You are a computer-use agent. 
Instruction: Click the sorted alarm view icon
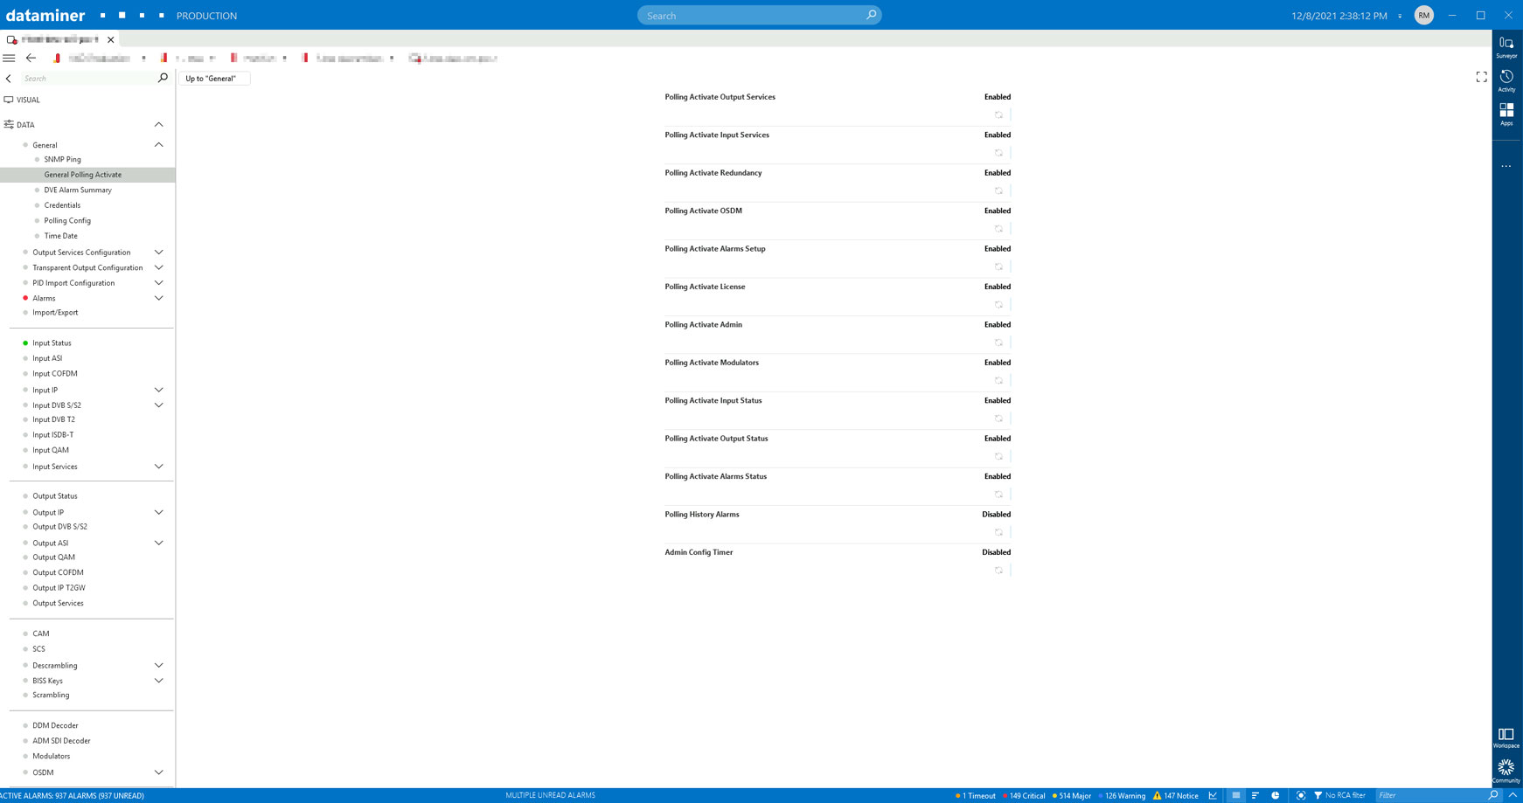[1255, 795]
